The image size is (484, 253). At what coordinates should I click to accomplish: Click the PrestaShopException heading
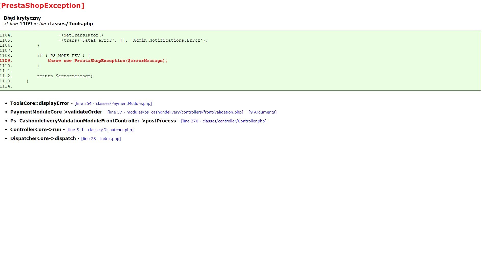point(42,6)
